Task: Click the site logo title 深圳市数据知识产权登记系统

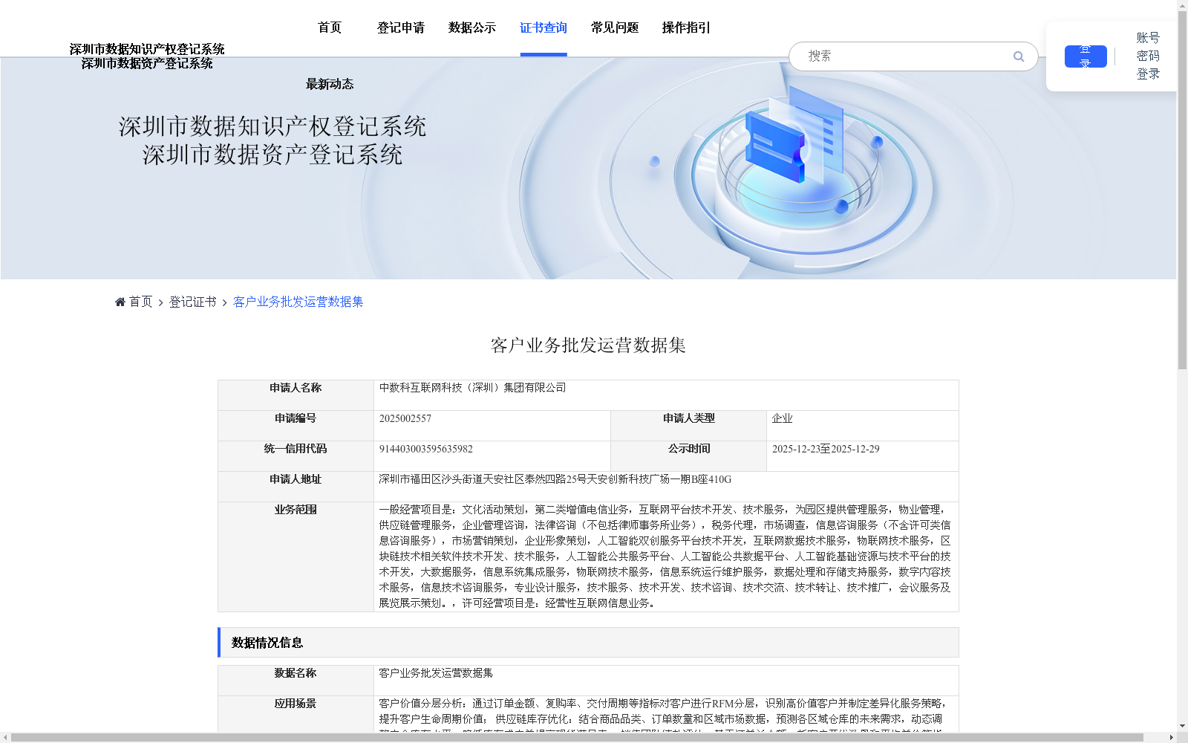Action: pos(147,49)
